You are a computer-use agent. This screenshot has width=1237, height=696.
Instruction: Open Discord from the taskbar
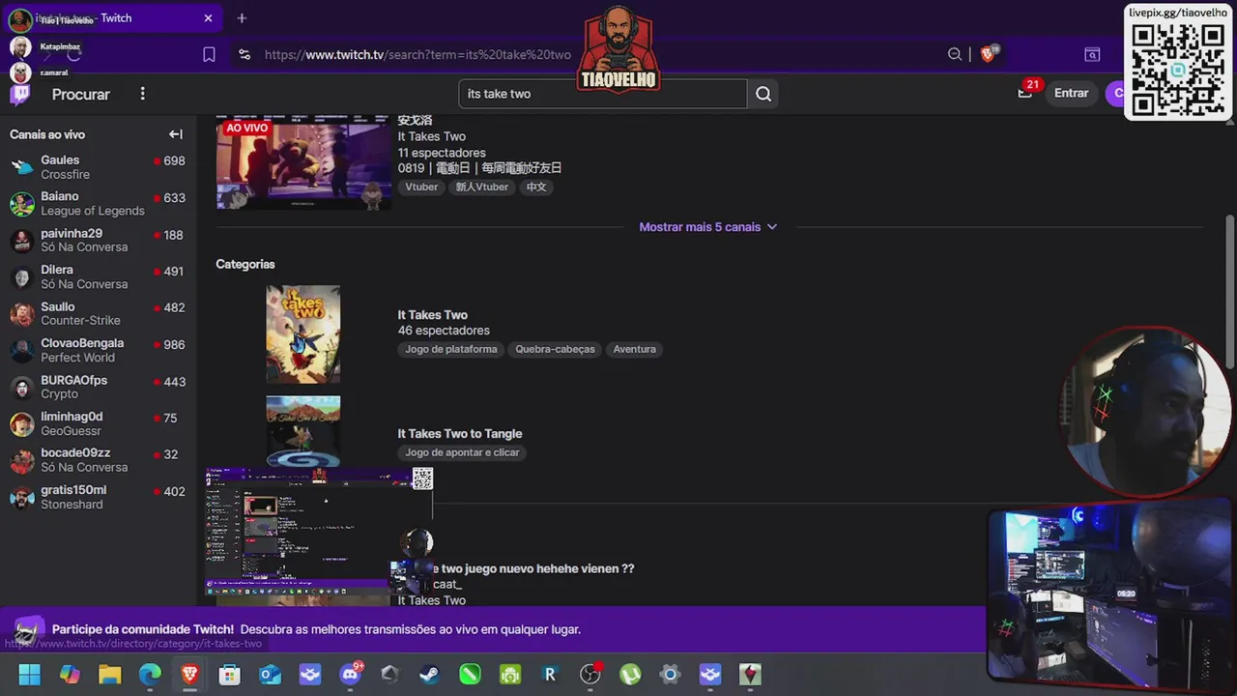point(351,674)
